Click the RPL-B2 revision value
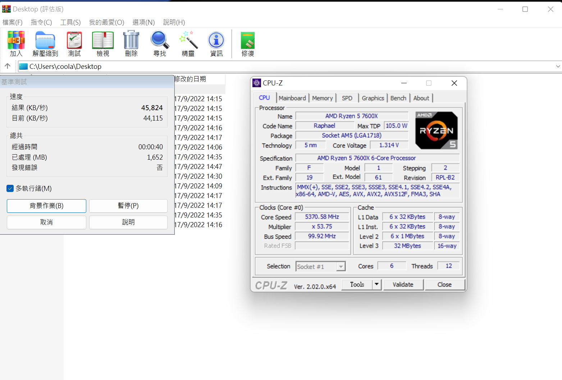Screen dimensions: 562x380 click(x=445, y=177)
